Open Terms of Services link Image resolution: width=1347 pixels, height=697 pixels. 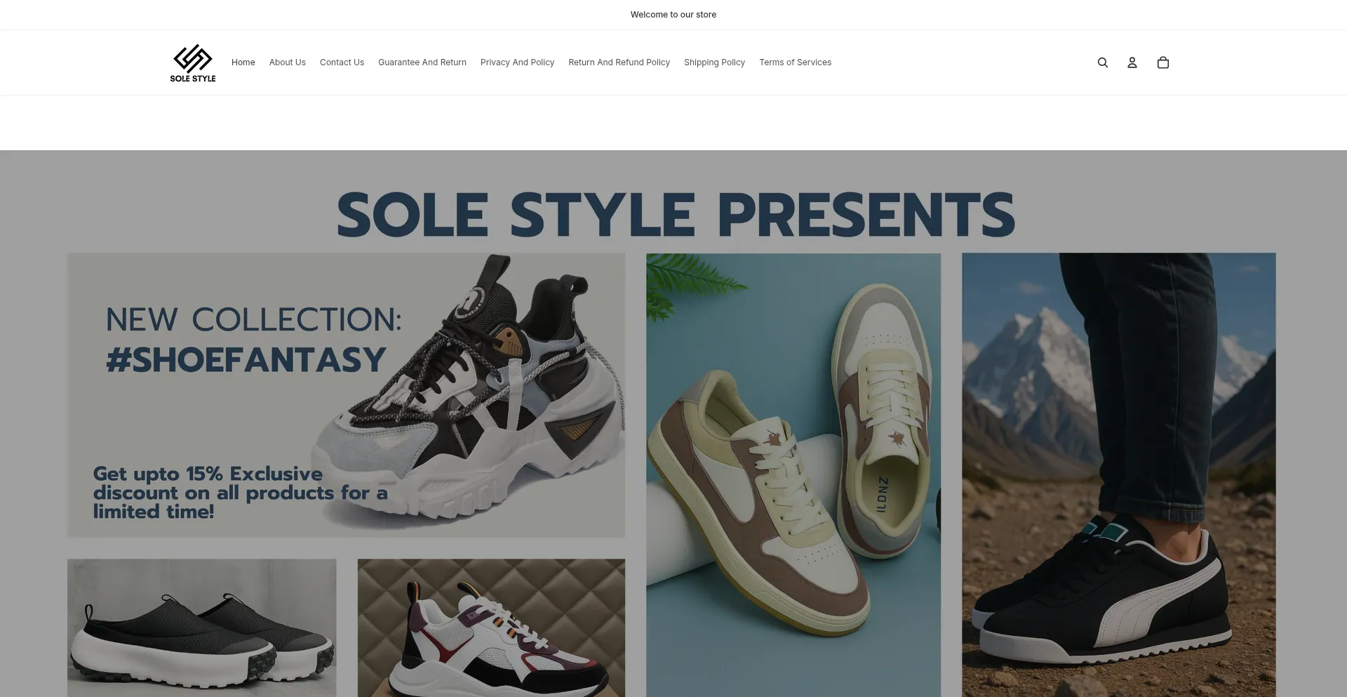795,62
